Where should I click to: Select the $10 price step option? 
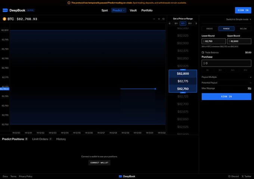pyautogui.click(x=176, y=23)
